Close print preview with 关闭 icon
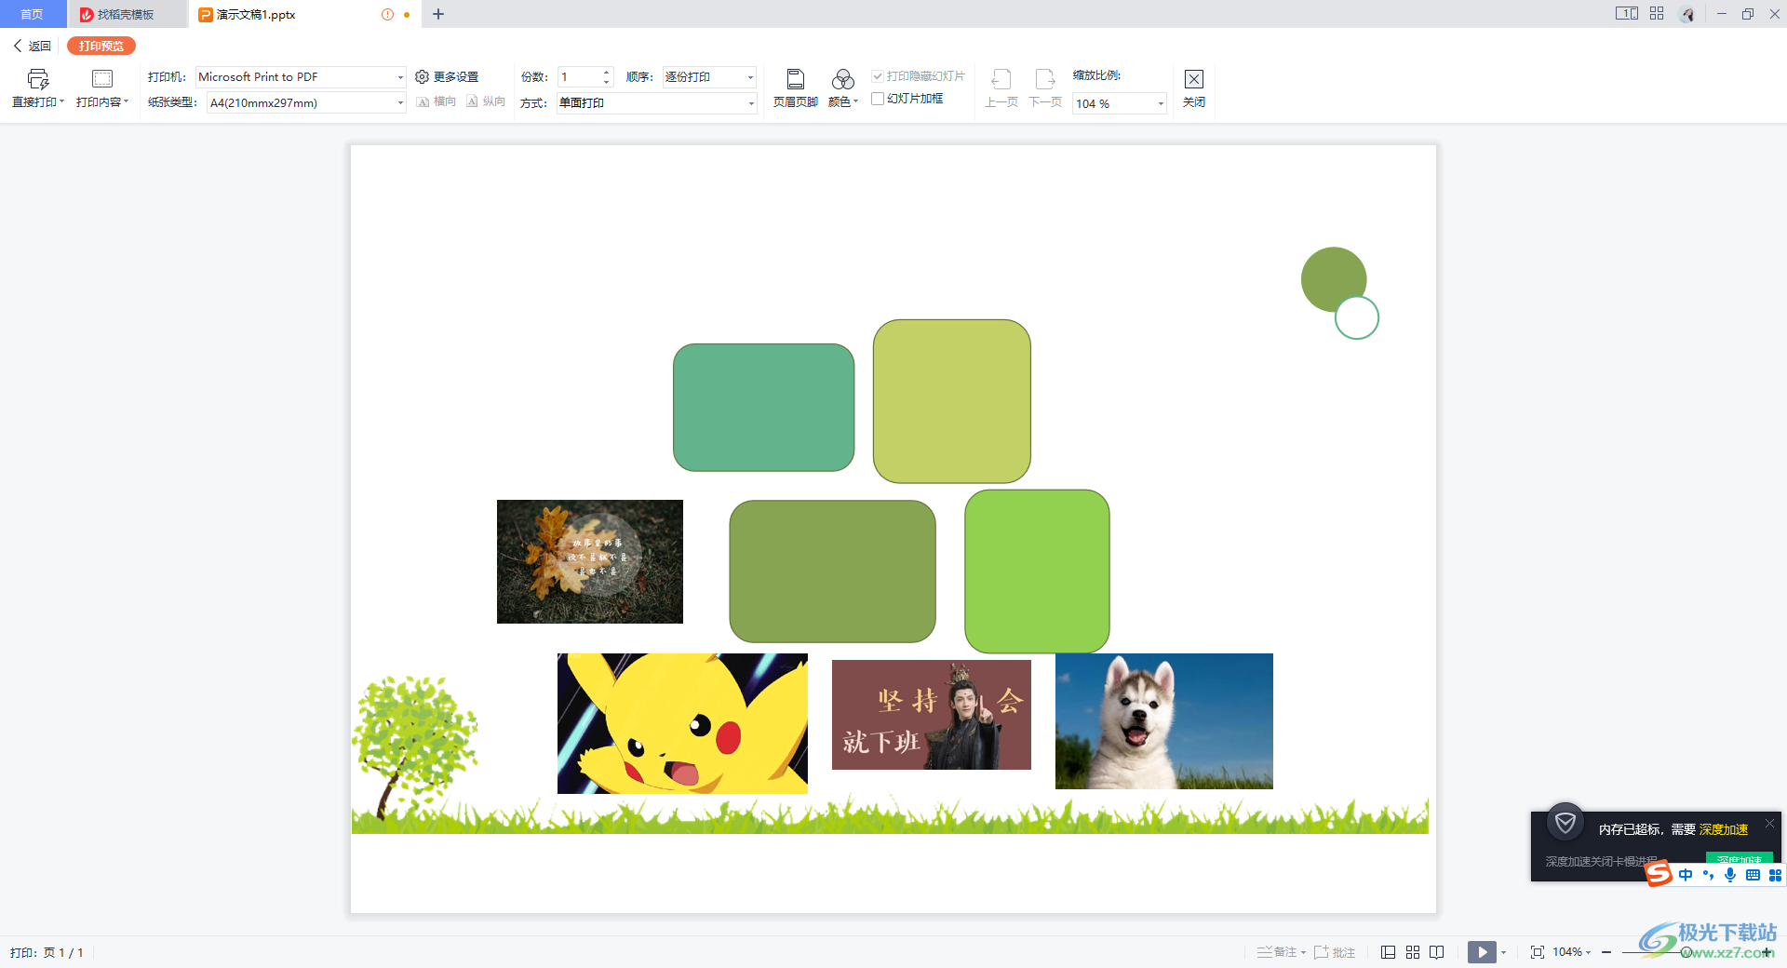This screenshot has width=1787, height=968. (x=1194, y=79)
